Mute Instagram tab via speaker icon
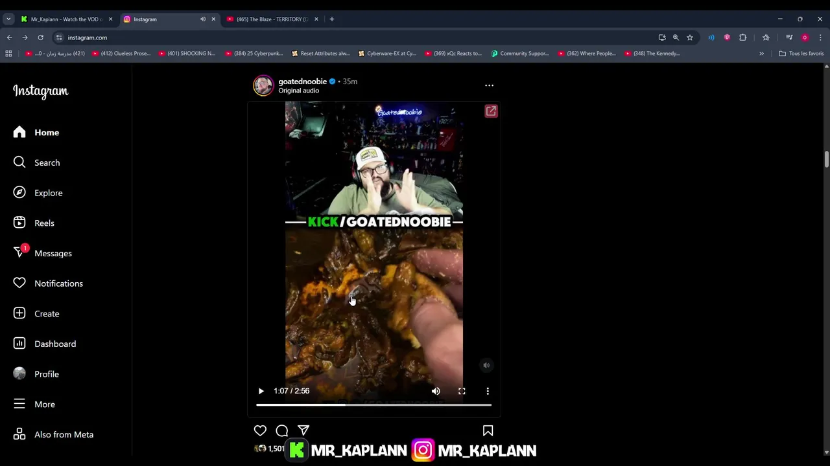Viewport: 830px width, 466px height. (x=203, y=19)
